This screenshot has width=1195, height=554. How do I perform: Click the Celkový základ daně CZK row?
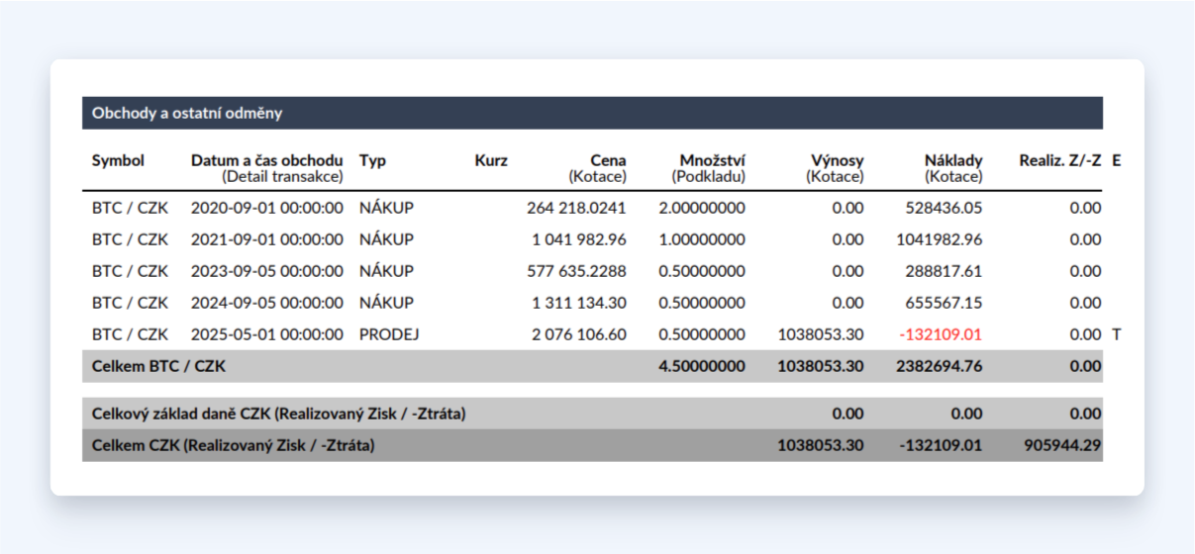click(x=592, y=414)
